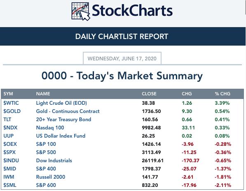
Task: Open the Dow Industrials chart link
Action: point(54,161)
